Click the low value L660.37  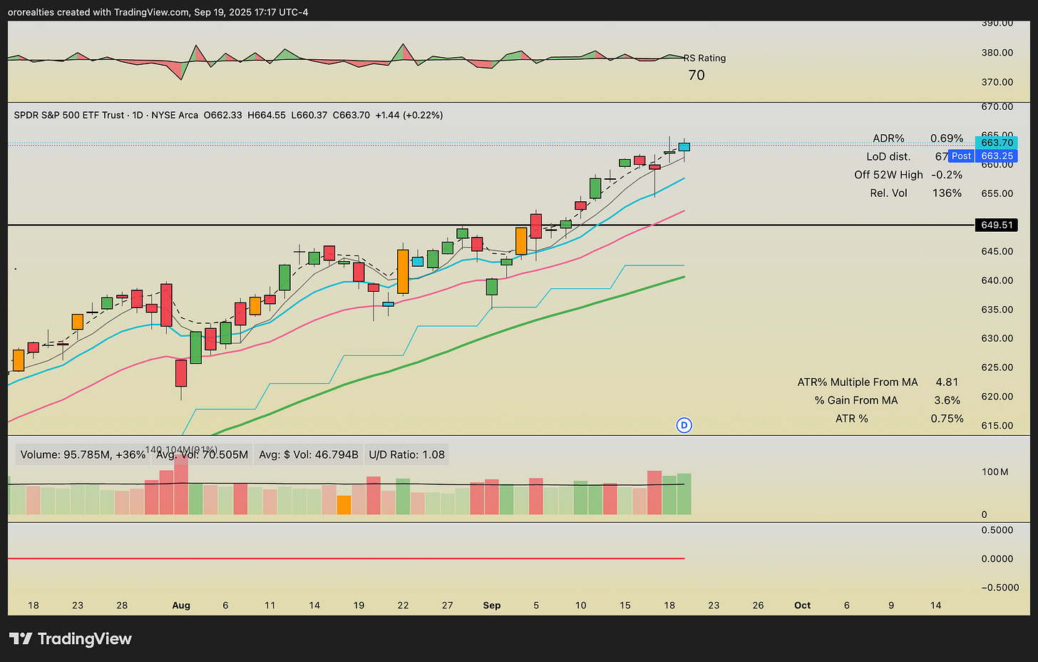point(309,115)
